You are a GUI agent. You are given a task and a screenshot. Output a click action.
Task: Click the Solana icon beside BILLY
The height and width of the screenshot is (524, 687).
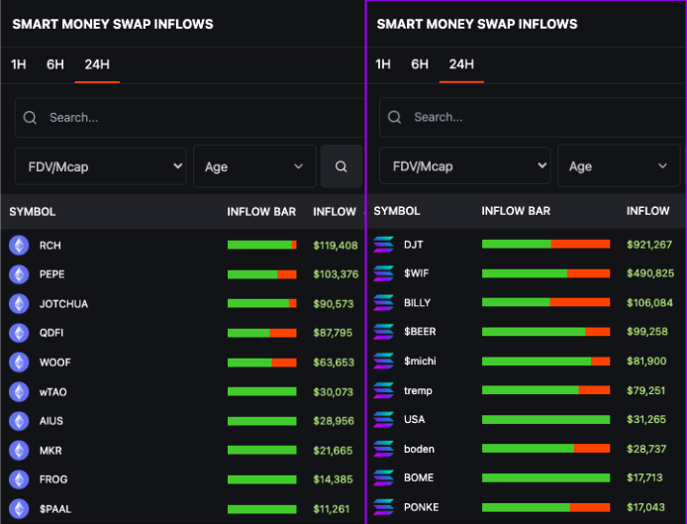383,302
